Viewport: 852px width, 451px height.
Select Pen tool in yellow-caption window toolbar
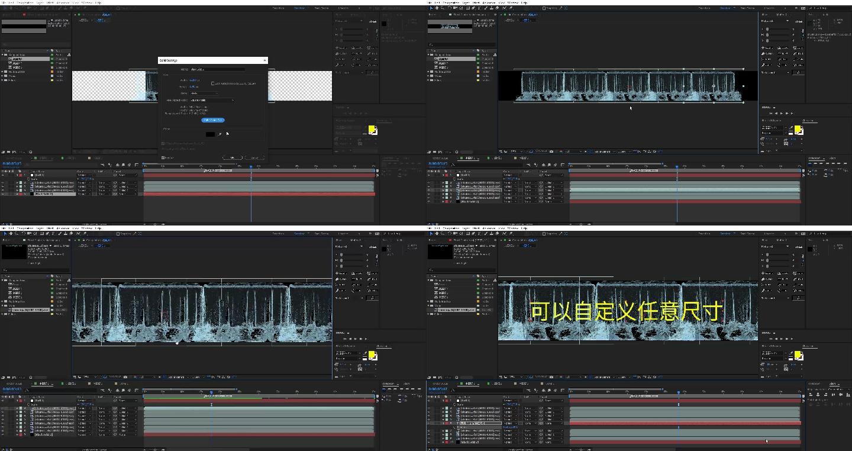pyautogui.click(x=473, y=233)
